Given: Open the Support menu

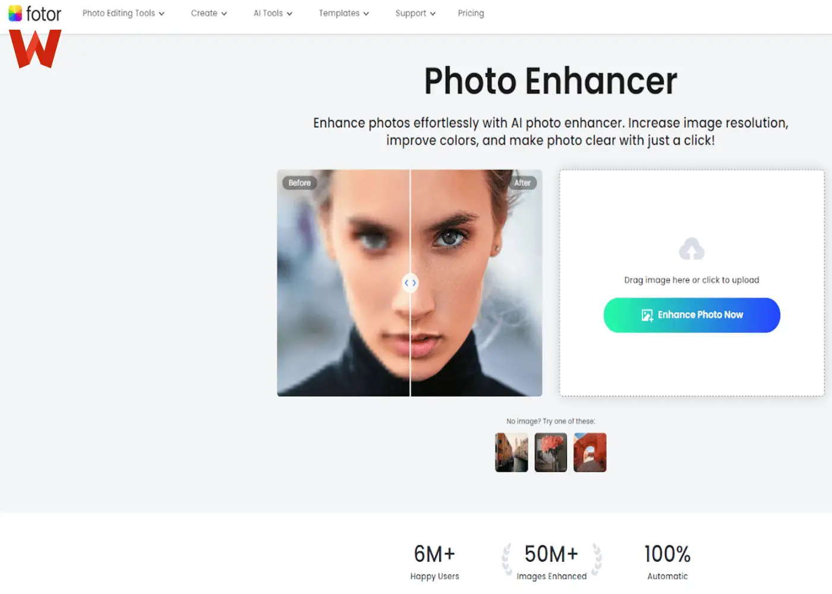Looking at the screenshot, I should tap(415, 13).
